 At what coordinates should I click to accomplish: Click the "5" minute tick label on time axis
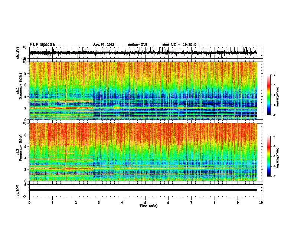tap(145, 203)
